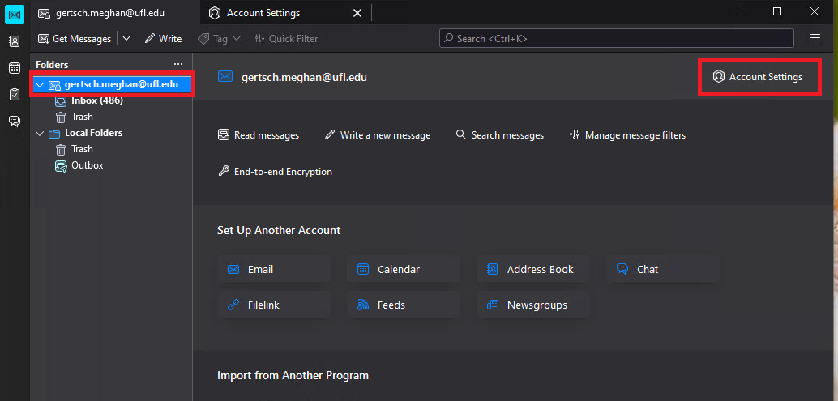Open the Chat space icon in sidebar
Screen dimensions: 838x401
(15, 122)
